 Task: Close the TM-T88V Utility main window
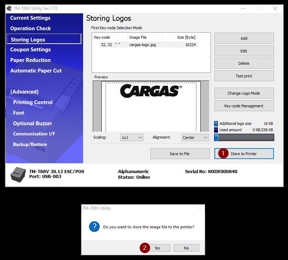pos(275,8)
